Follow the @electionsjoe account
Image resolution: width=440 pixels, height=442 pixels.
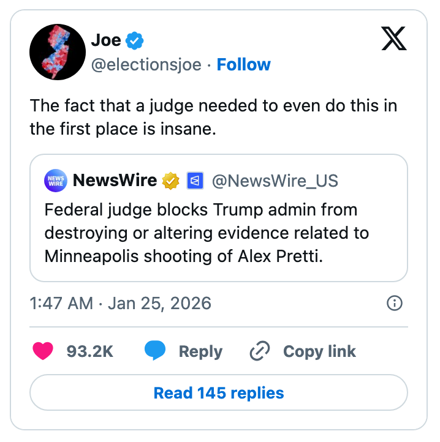(x=243, y=65)
